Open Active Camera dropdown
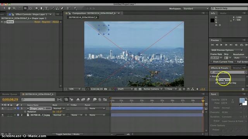Viewport: 248px width, 139px height. [x=153, y=89]
